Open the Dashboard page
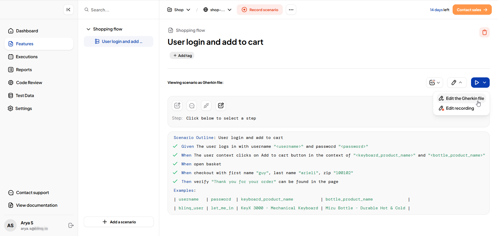The height and width of the screenshot is (236, 498). (39, 31)
